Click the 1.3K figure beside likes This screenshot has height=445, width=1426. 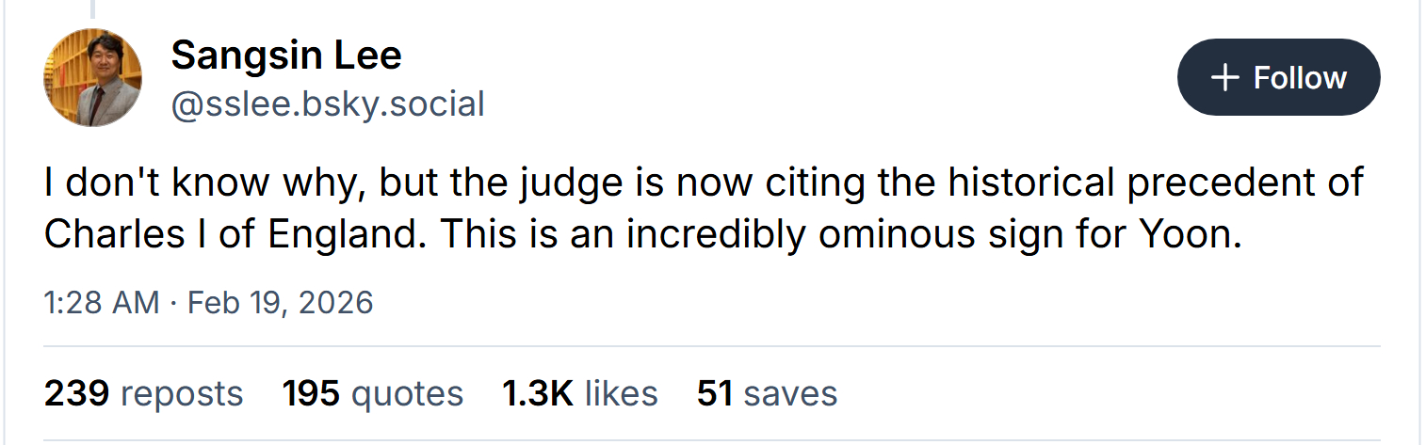pos(538,393)
